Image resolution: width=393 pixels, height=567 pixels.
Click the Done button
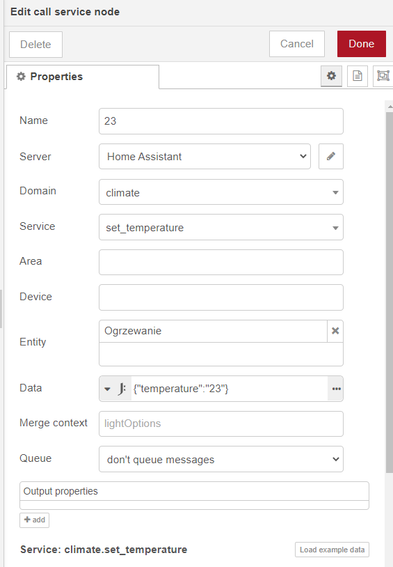(362, 44)
